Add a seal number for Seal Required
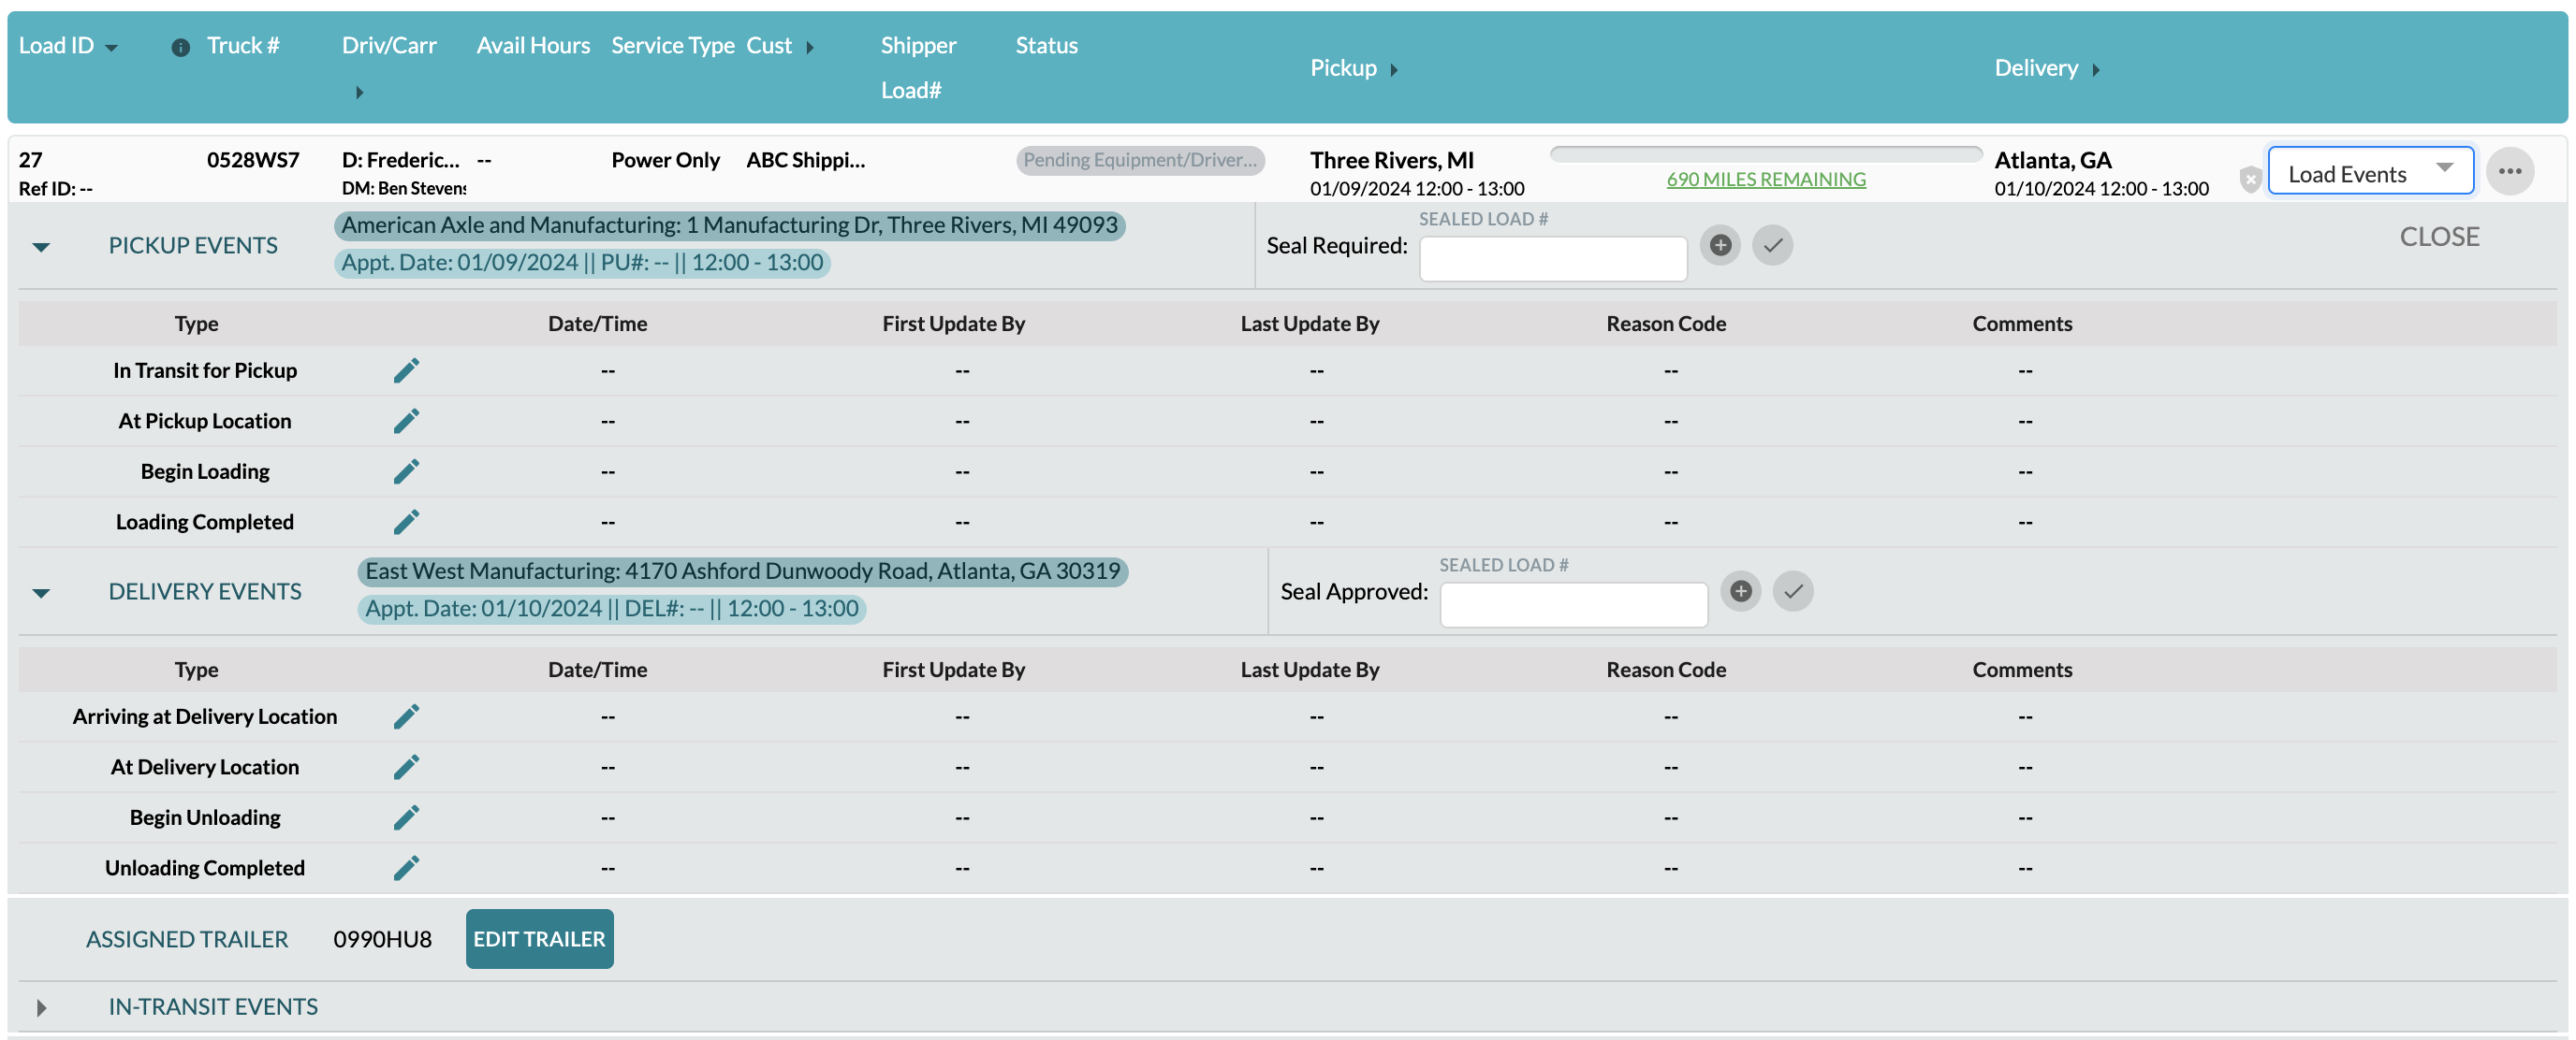 [x=1720, y=245]
